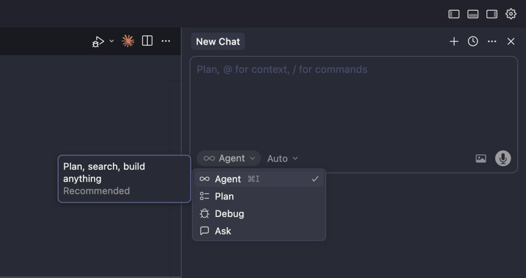The width and height of the screenshot is (526, 278).
Task: Choose Plan mode from the menu
Action: click(x=224, y=196)
